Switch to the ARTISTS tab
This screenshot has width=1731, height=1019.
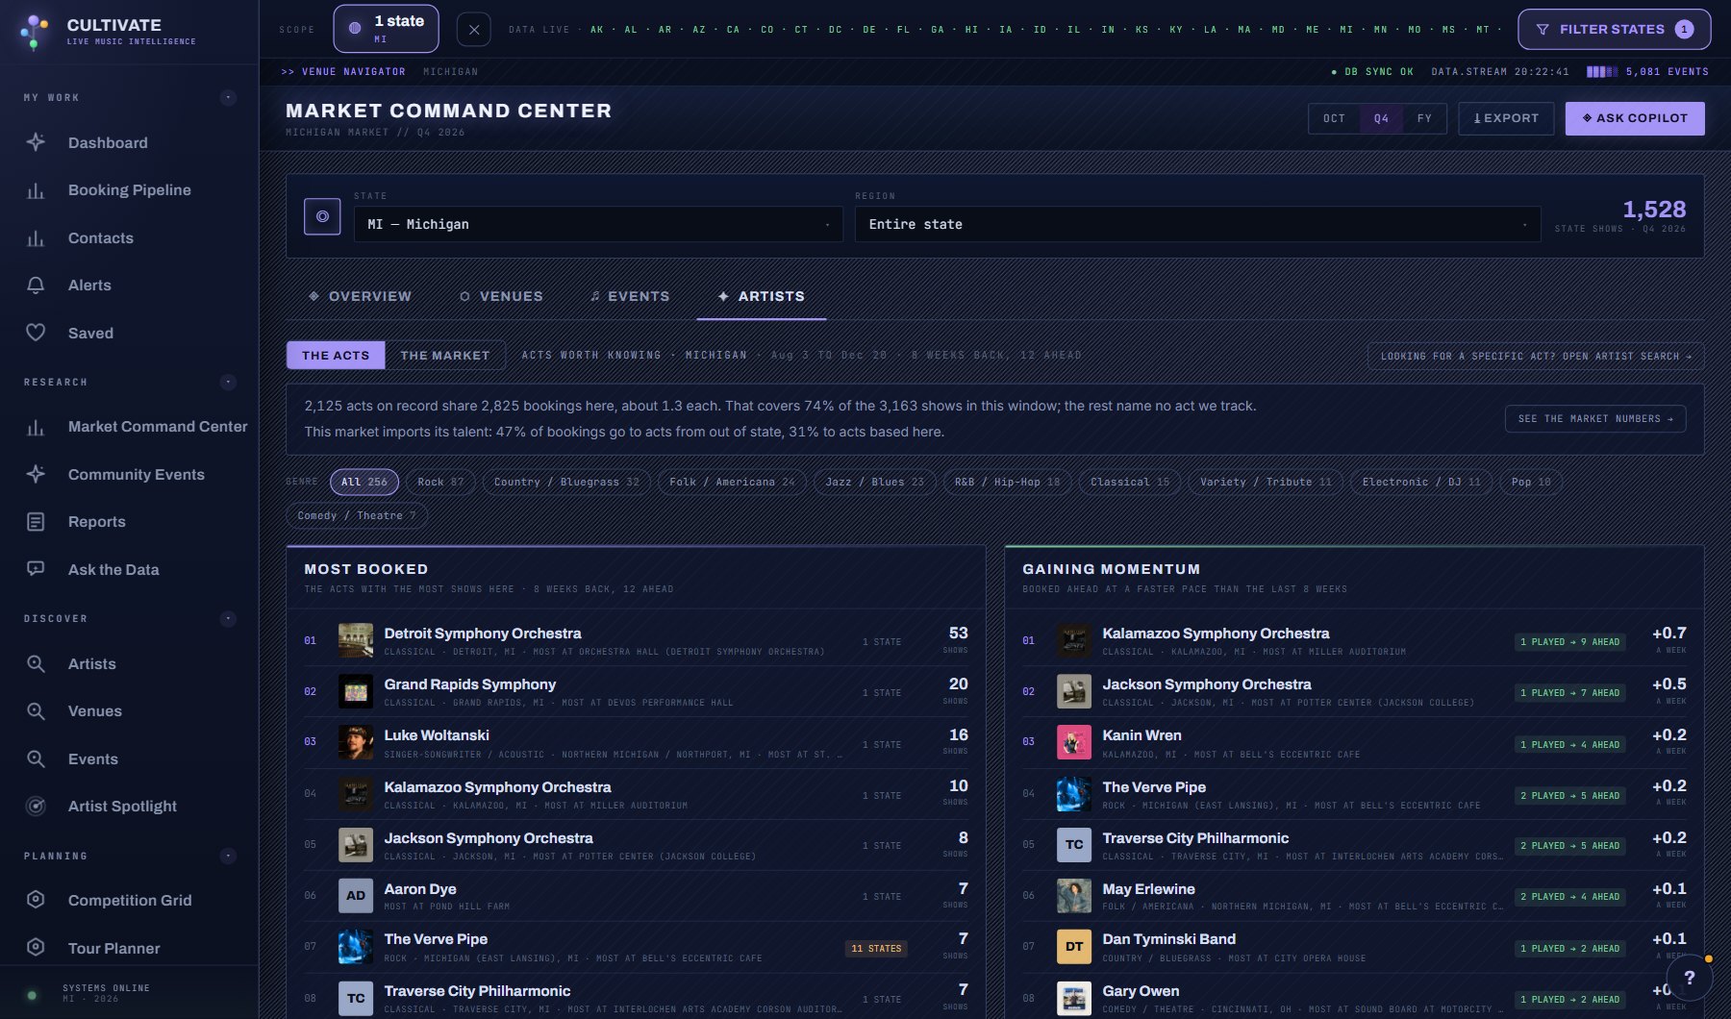(761, 296)
